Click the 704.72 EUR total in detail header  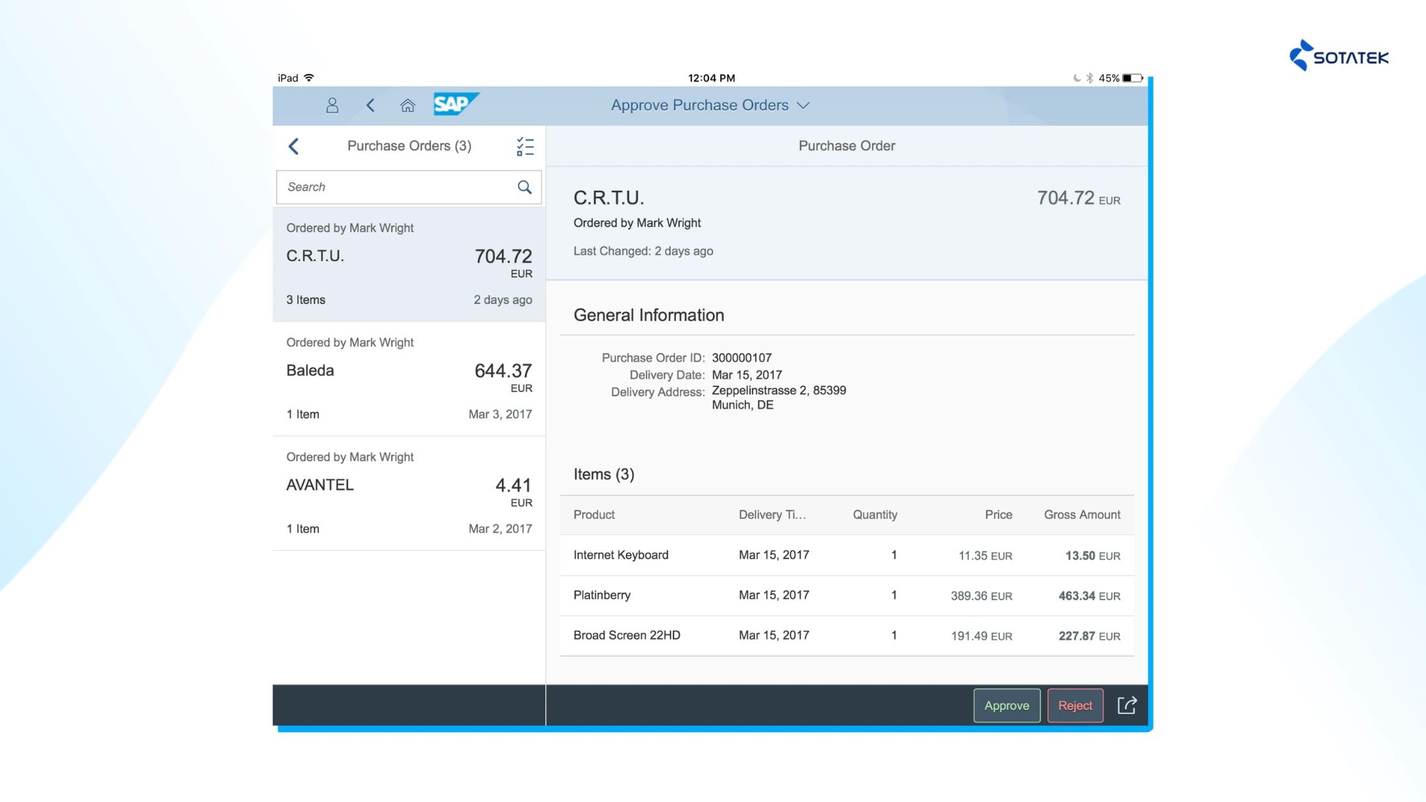tap(1078, 198)
